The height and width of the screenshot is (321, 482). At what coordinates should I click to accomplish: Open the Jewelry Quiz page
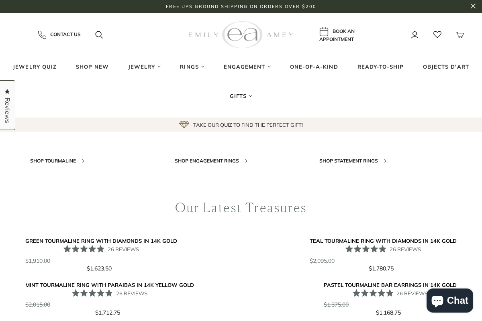coord(35,67)
